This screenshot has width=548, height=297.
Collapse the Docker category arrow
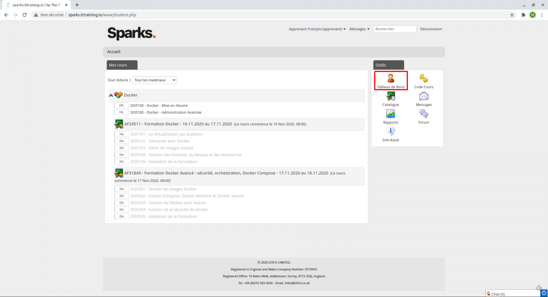[111, 95]
